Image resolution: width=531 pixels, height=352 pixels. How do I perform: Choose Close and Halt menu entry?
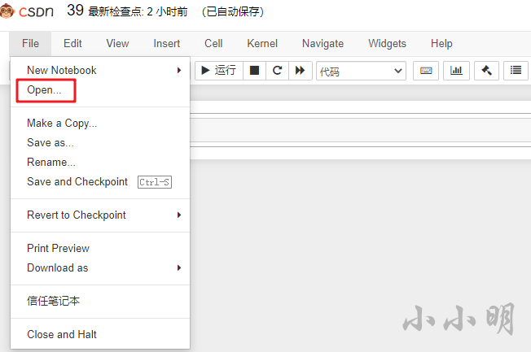pos(100,334)
